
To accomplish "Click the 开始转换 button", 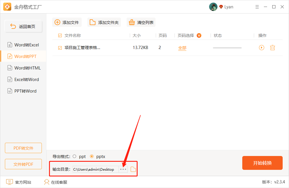I will [262, 163].
